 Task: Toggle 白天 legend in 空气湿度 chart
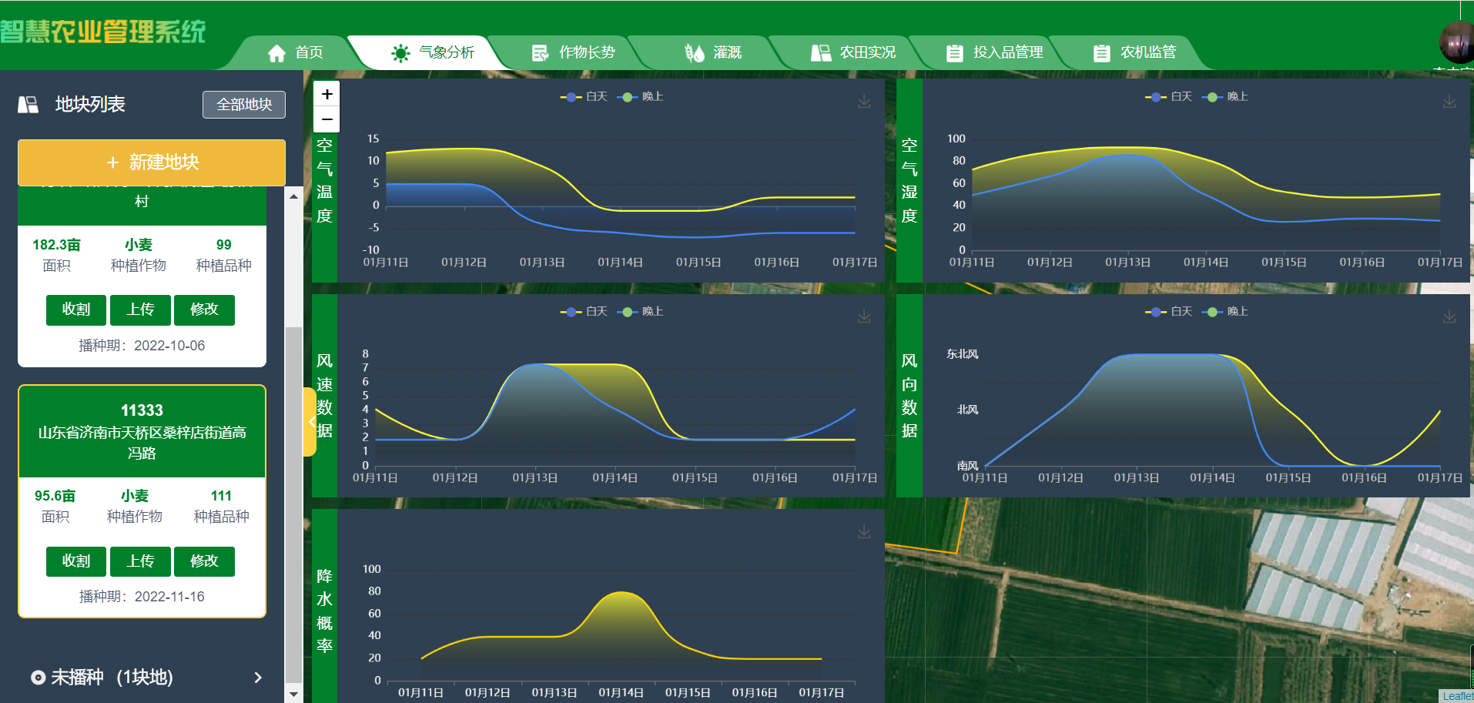(1169, 97)
